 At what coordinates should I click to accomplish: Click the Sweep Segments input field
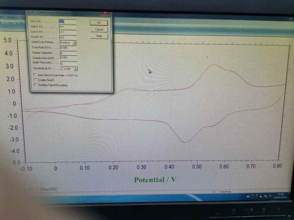[x=69, y=53]
